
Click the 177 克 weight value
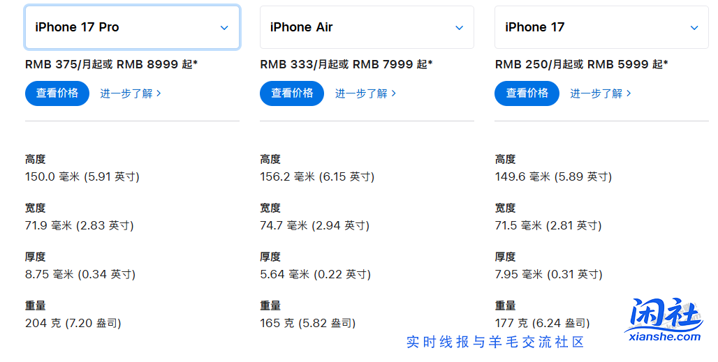point(542,324)
